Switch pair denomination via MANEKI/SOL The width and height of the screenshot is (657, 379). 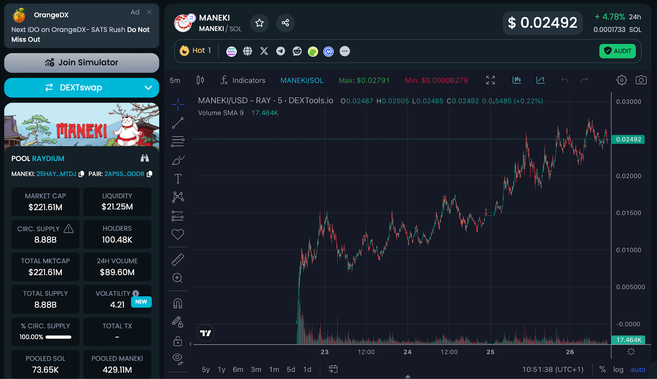coord(302,80)
